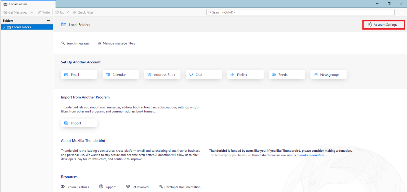The width and height of the screenshot is (407, 192).
Task: Click the Get Messages toolbar button
Action: (15, 12)
